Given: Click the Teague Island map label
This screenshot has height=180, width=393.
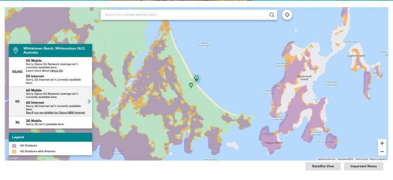Looking at the screenshot, I should click(x=273, y=143).
